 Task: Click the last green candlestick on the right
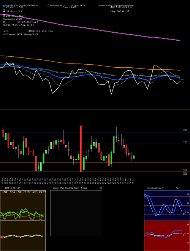[x=134, y=157]
